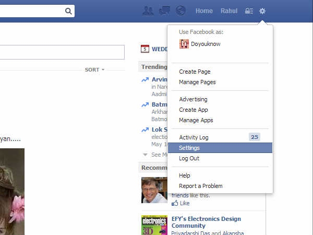Click the 25 badge beside Activity Log
313x235 pixels.
[x=255, y=137]
